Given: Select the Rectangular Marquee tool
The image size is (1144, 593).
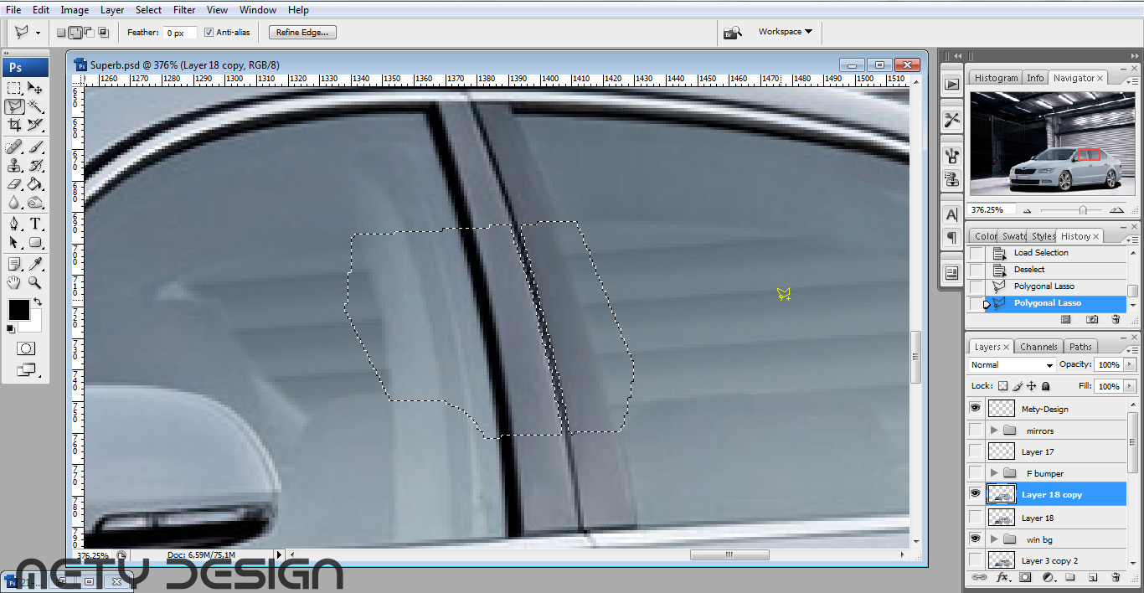Looking at the screenshot, I should (x=14, y=88).
